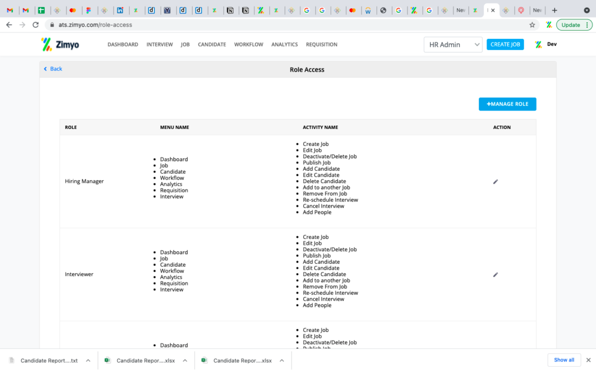This screenshot has height=372, width=596.
Task: Open the Chrome three-dot menu
Action: pos(587,24)
